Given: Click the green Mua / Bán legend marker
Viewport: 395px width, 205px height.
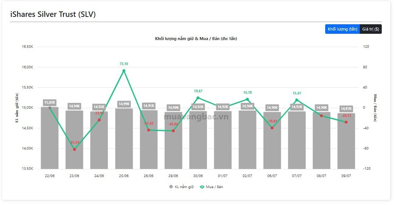Looking at the screenshot, I should click(202, 187).
